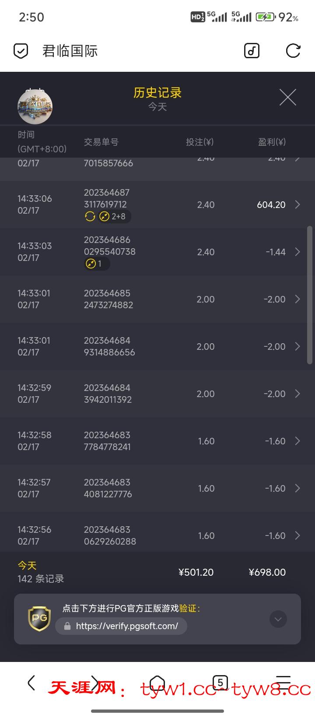This screenshot has width=315, height=718.
Task: Tap the free spin icon in the 14:33:06 row
Action: [90, 216]
